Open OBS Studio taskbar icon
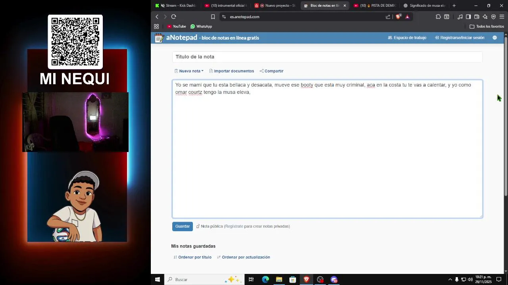The height and width of the screenshot is (285, 508). point(320,279)
